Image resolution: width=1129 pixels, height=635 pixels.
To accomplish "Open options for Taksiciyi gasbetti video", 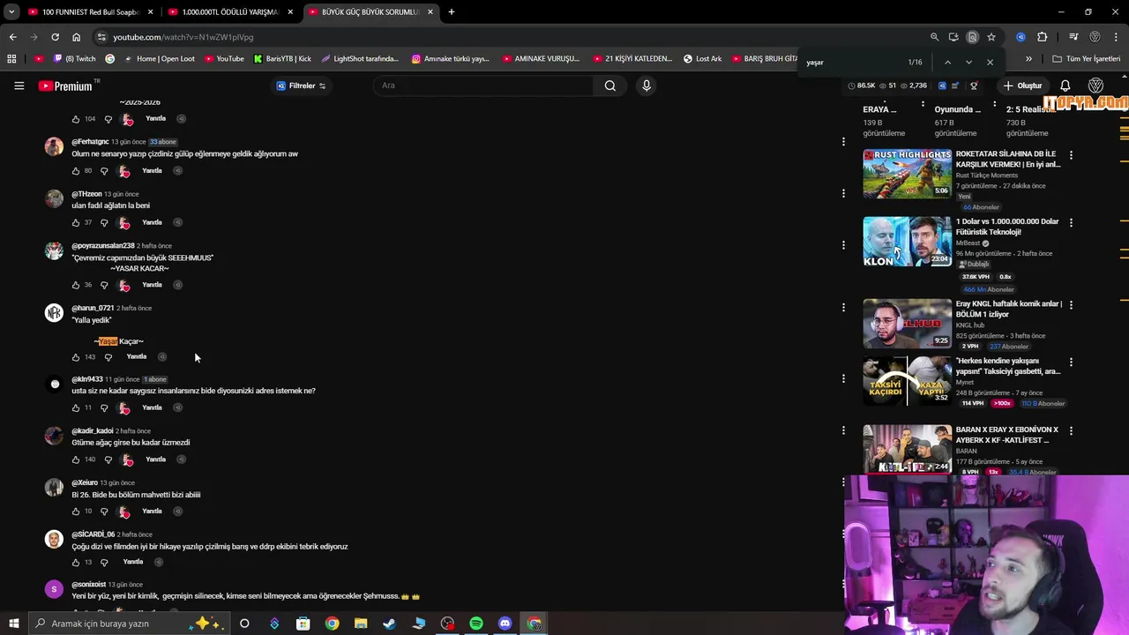I will pyautogui.click(x=1071, y=362).
